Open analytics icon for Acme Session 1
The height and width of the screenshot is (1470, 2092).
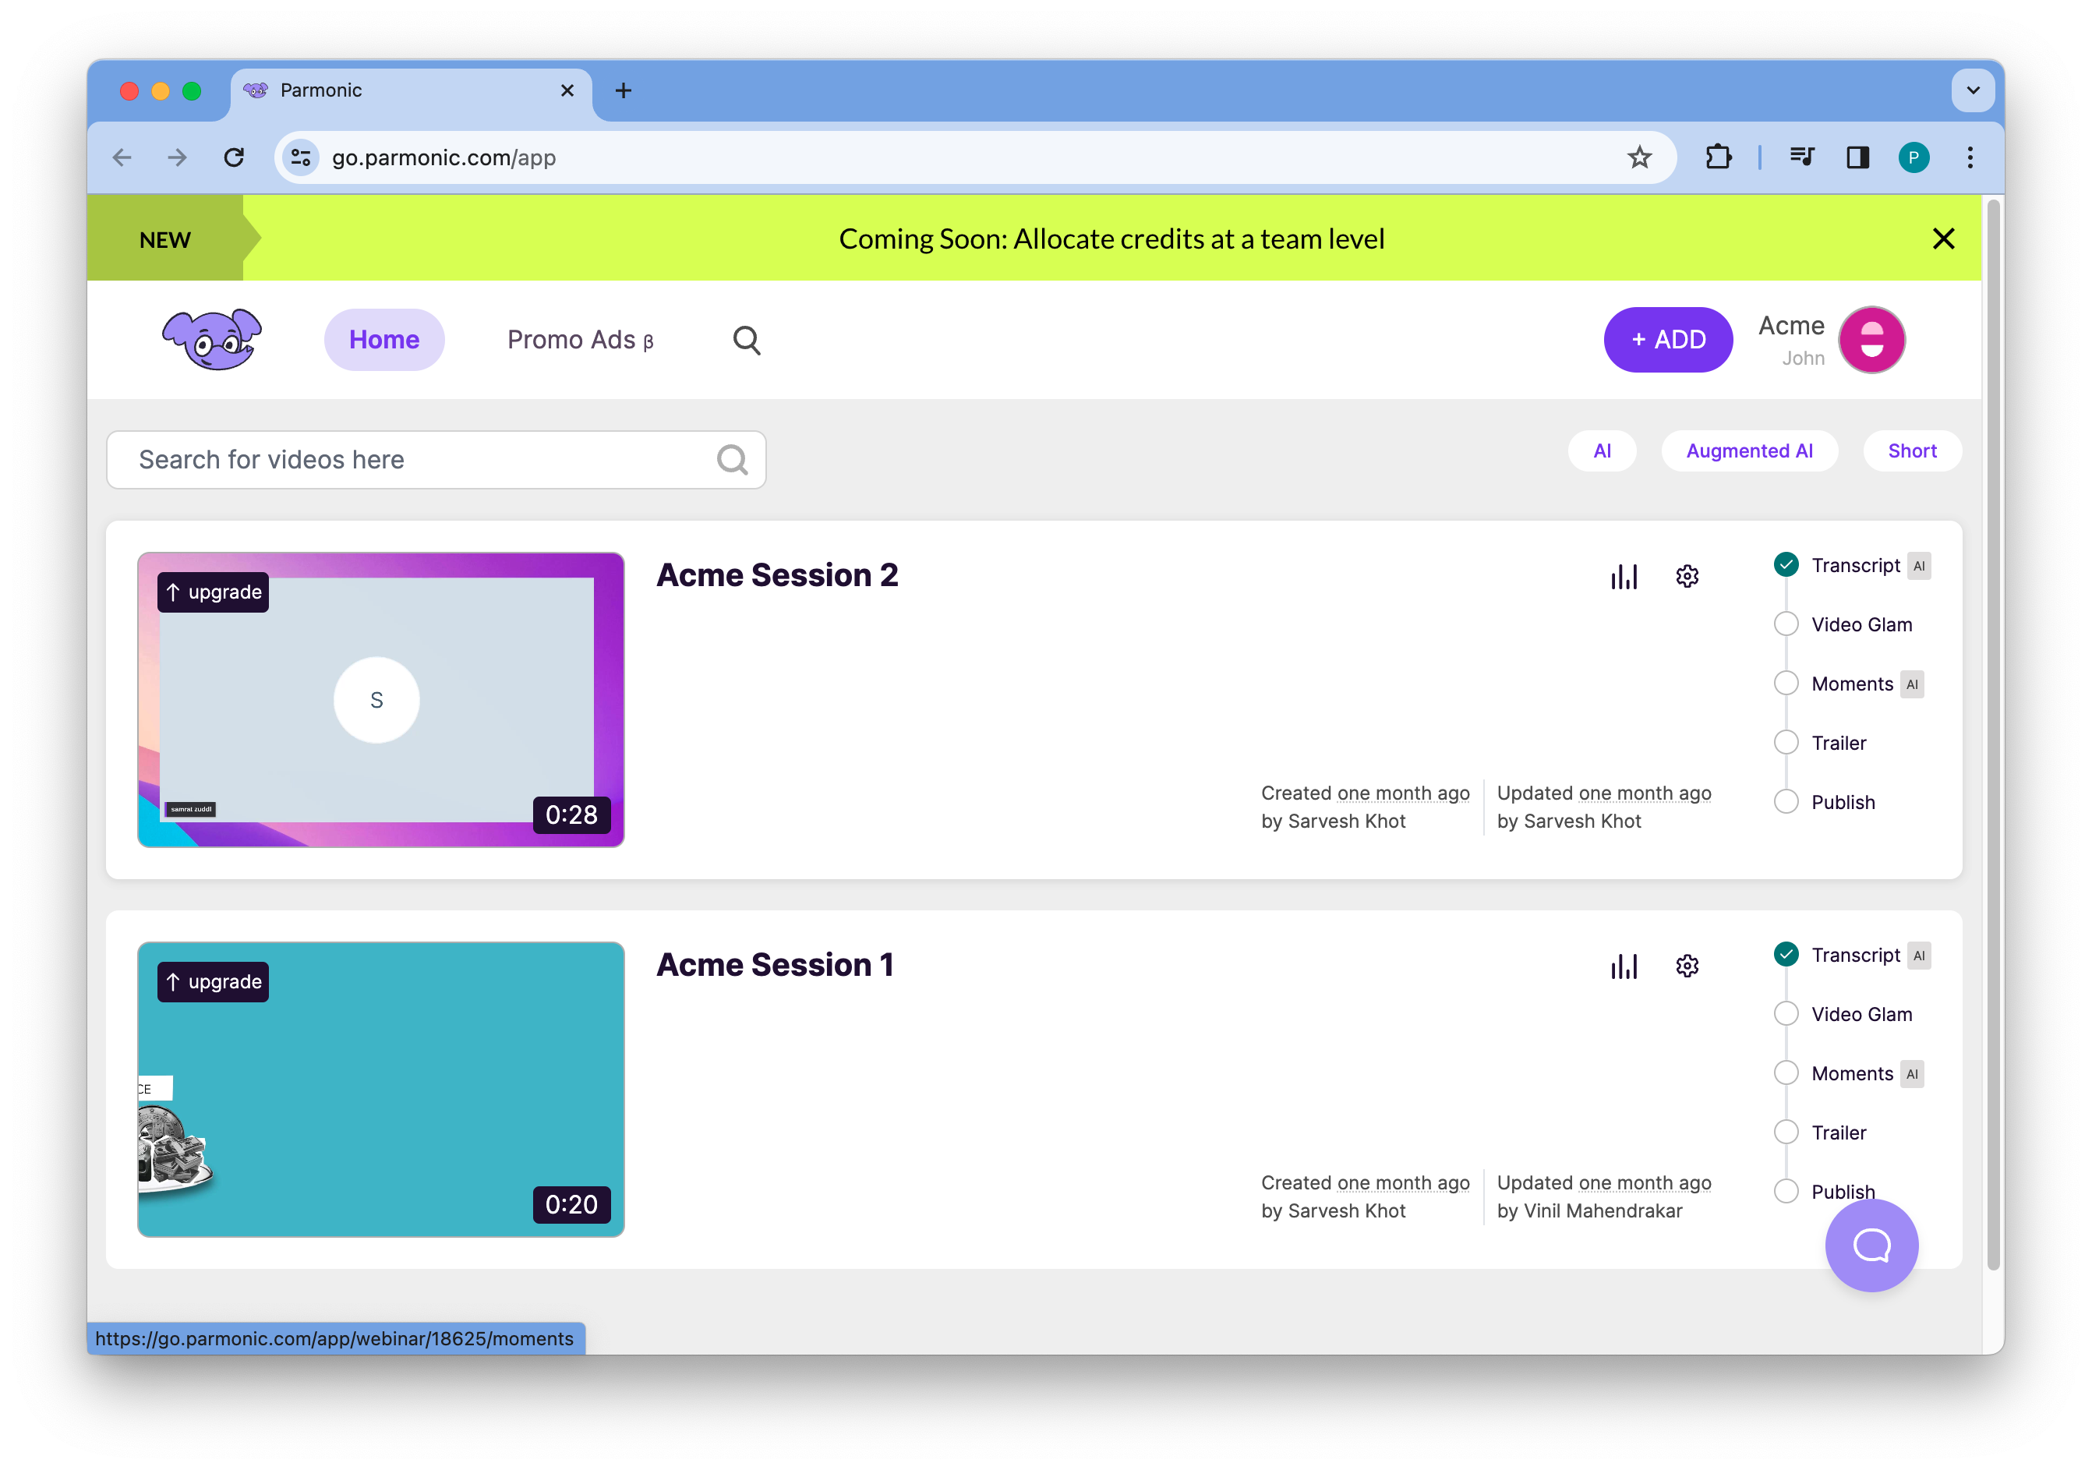coord(1624,966)
